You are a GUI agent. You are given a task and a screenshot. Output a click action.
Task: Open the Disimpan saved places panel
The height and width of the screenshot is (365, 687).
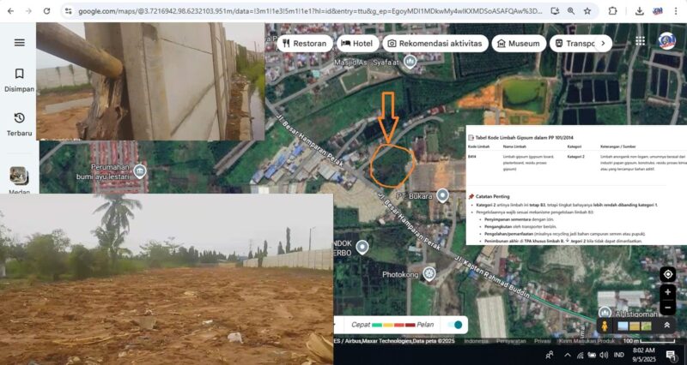(19, 80)
